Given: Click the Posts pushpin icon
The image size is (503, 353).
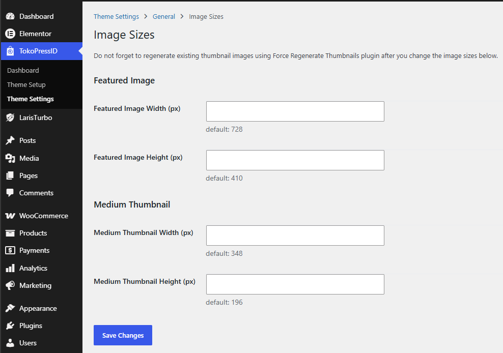Looking at the screenshot, I should click(x=10, y=140).
